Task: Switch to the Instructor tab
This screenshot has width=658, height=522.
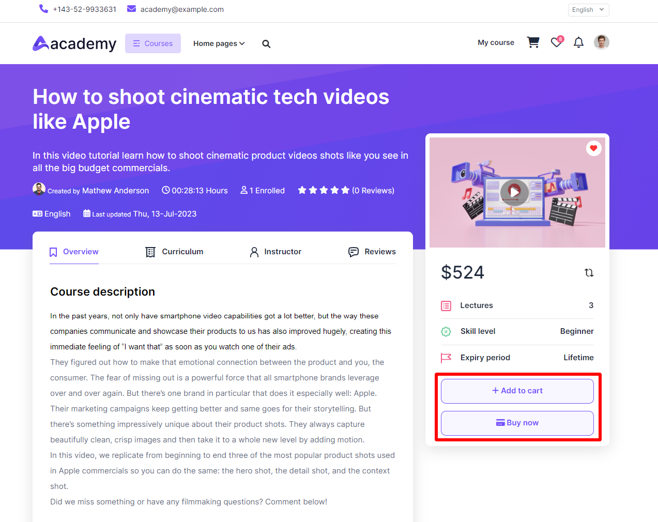Action: pos(276,252)
